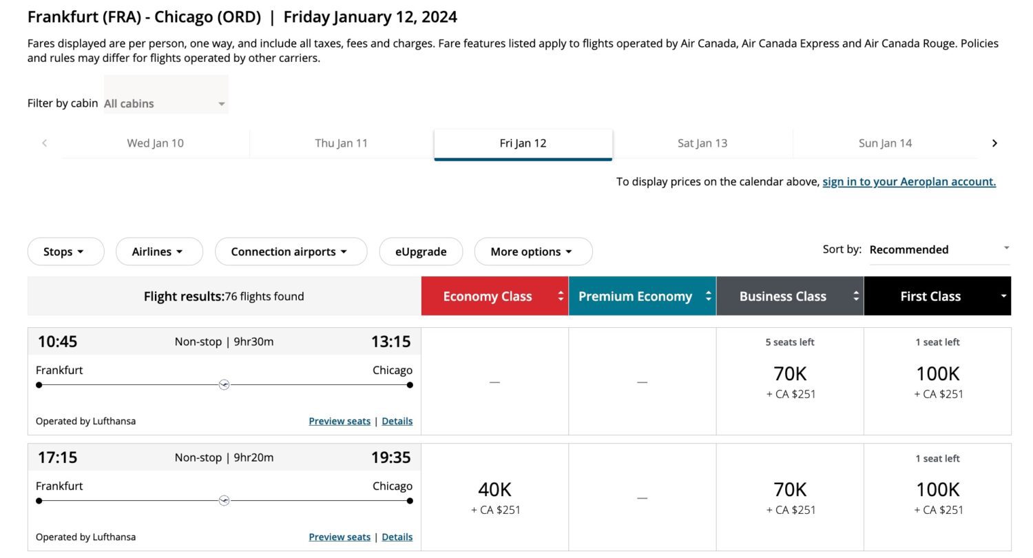Open Connection airports dropdown
Screen dimensions: 1033x558
291,251
